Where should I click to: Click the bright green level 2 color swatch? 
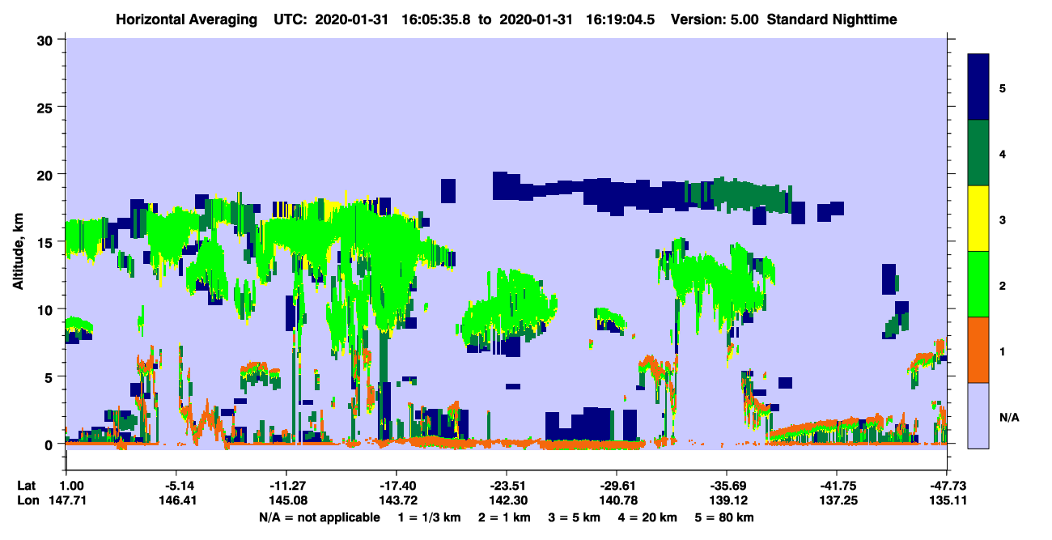point(978,283)
